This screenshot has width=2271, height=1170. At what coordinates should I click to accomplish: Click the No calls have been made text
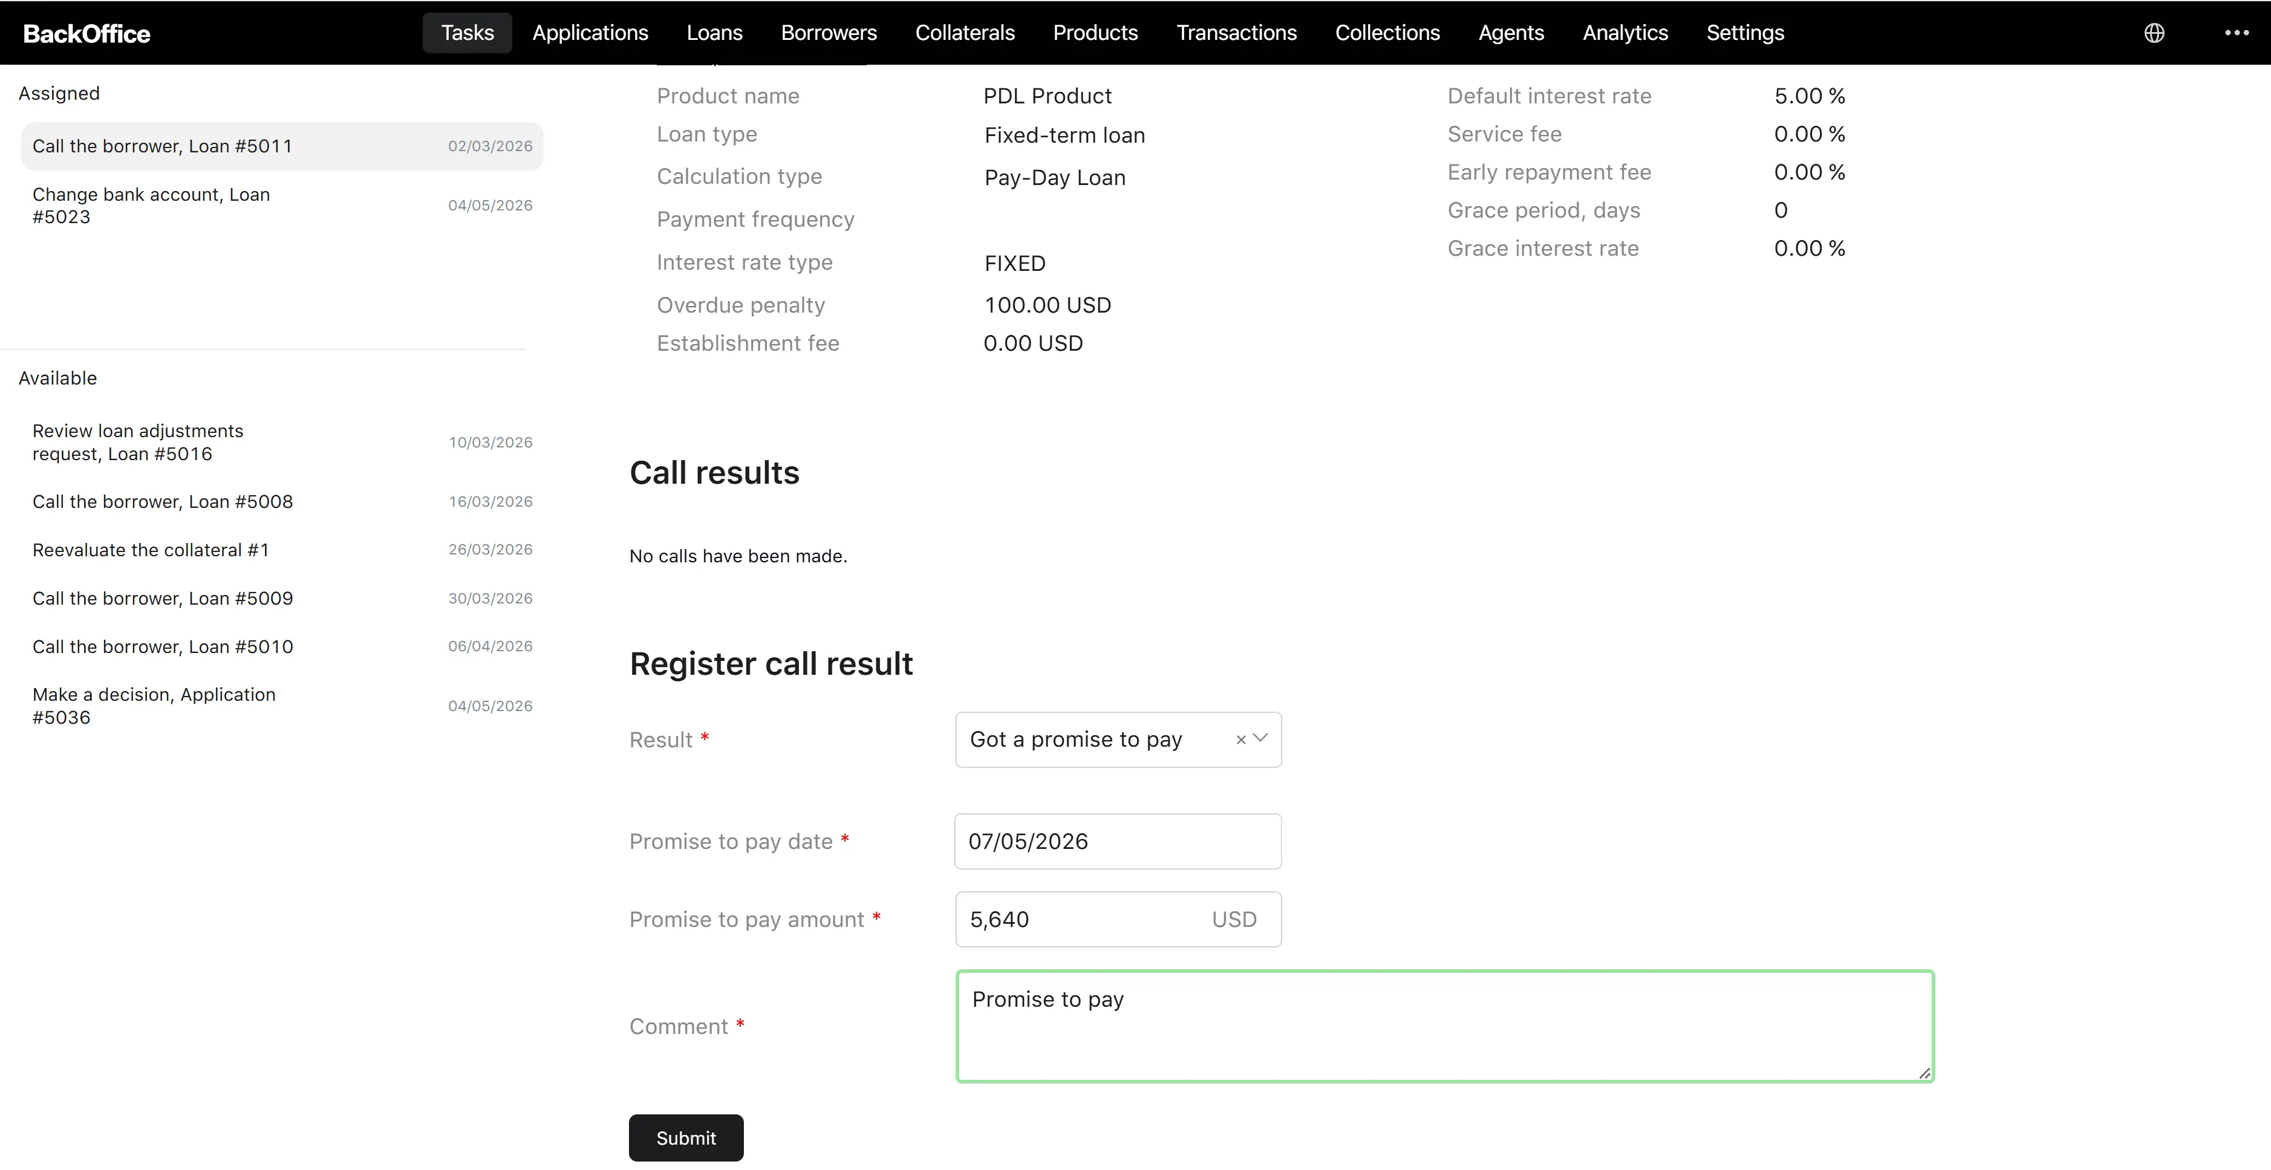tap(738, 556)
